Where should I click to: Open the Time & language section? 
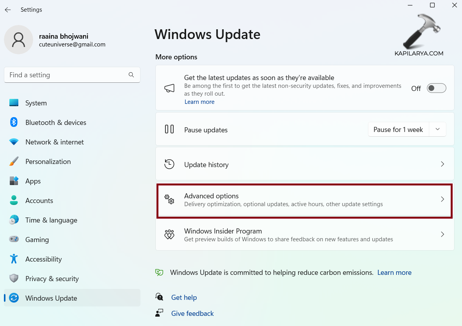51,220
